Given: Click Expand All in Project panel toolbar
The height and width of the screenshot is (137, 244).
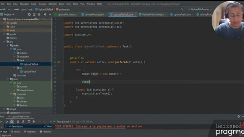Looking at the screenshot, I should coord(34,14).
